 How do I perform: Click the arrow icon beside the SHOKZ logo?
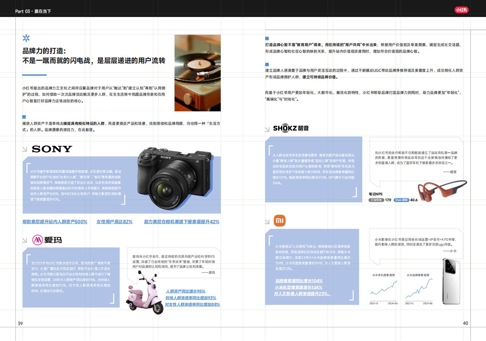click(x=267, y=129)
